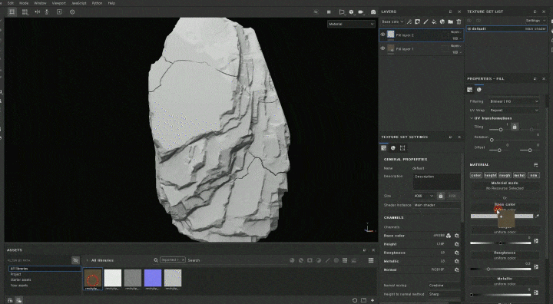The height and width of the screenshot is (304, 553).
Task: Open settings gear for Roughness channel
Action: click(457, 253)
